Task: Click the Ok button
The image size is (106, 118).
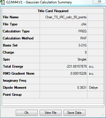Action: [x=27, y=113]
